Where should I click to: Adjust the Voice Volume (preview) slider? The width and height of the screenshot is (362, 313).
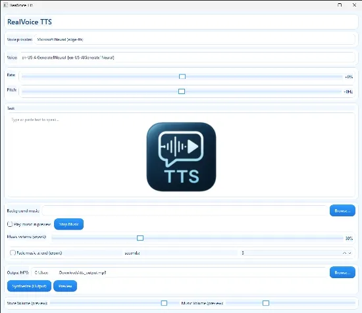[164, 303]
